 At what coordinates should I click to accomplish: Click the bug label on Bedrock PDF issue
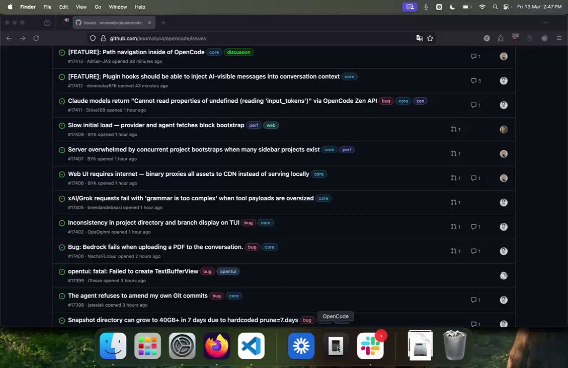[x=252, y=247]
